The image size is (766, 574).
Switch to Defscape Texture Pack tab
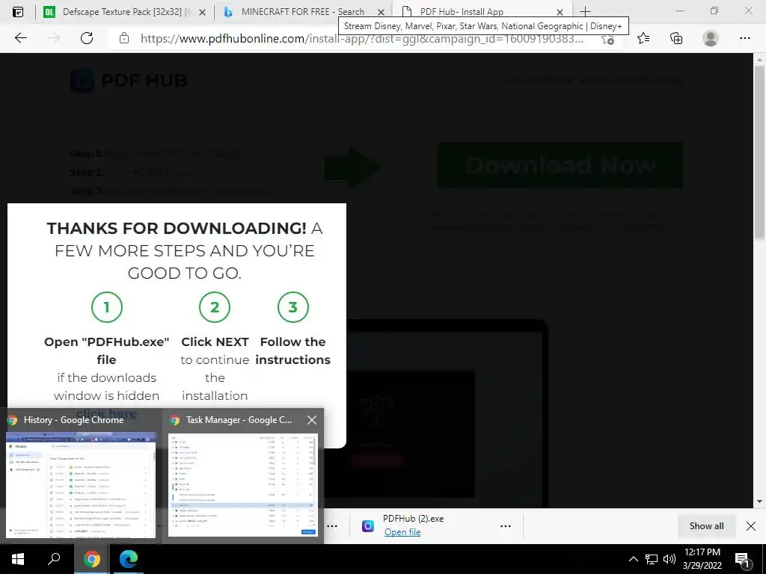point(125,12)
